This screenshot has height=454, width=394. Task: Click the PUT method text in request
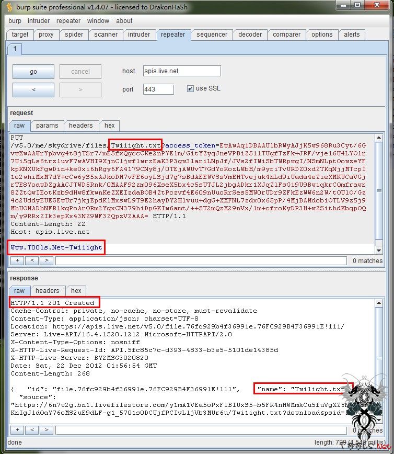click(17, 138)
